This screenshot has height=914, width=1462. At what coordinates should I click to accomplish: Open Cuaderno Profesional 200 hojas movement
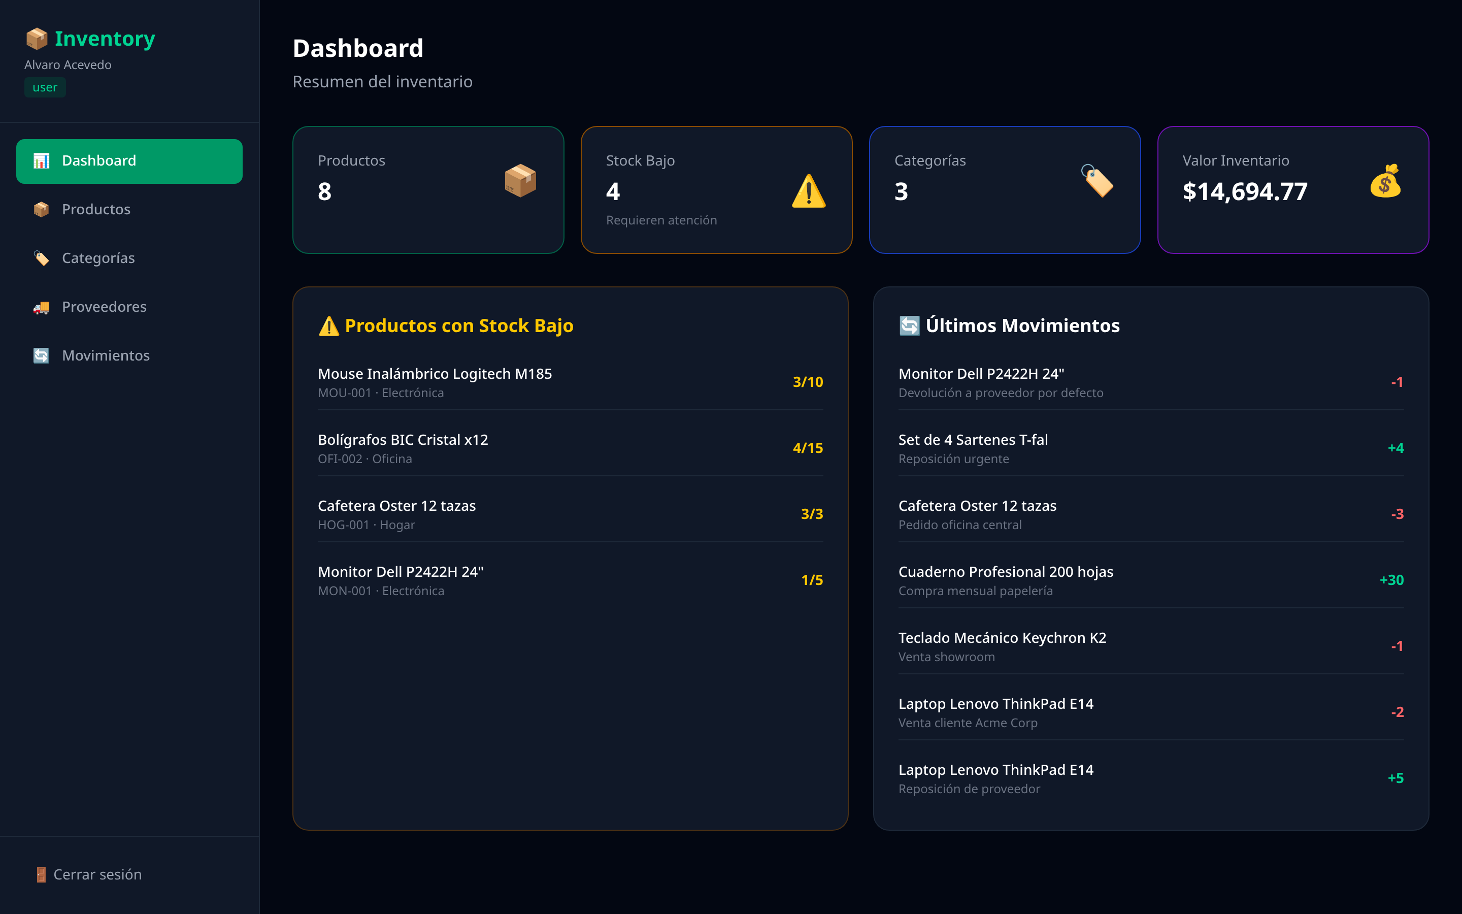click(1151, 580)
